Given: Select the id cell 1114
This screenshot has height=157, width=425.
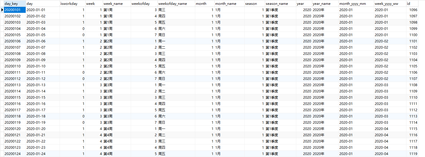Looking at the screenshot, I should click(412, 123).
